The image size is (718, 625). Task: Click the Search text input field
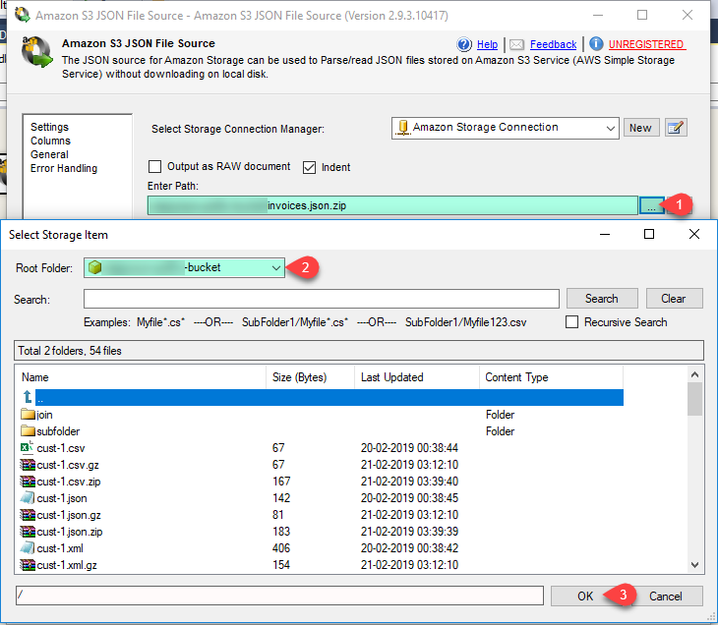[322, 299]
